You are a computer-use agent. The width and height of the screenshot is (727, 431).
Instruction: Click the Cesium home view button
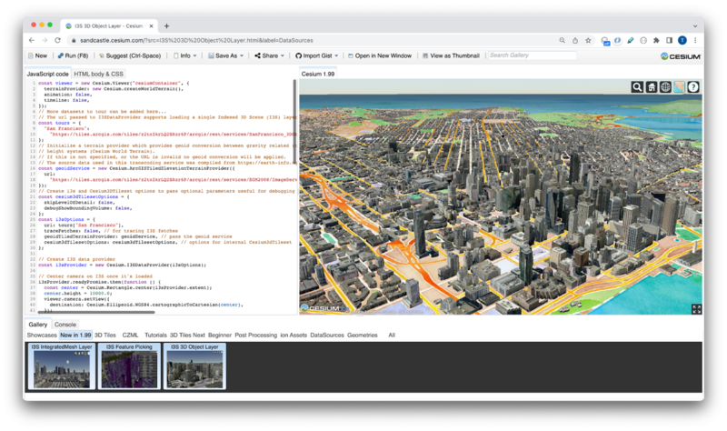(652, 87)
